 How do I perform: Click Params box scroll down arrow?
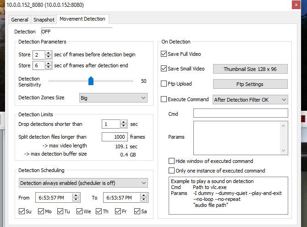(x=283, y=151)
